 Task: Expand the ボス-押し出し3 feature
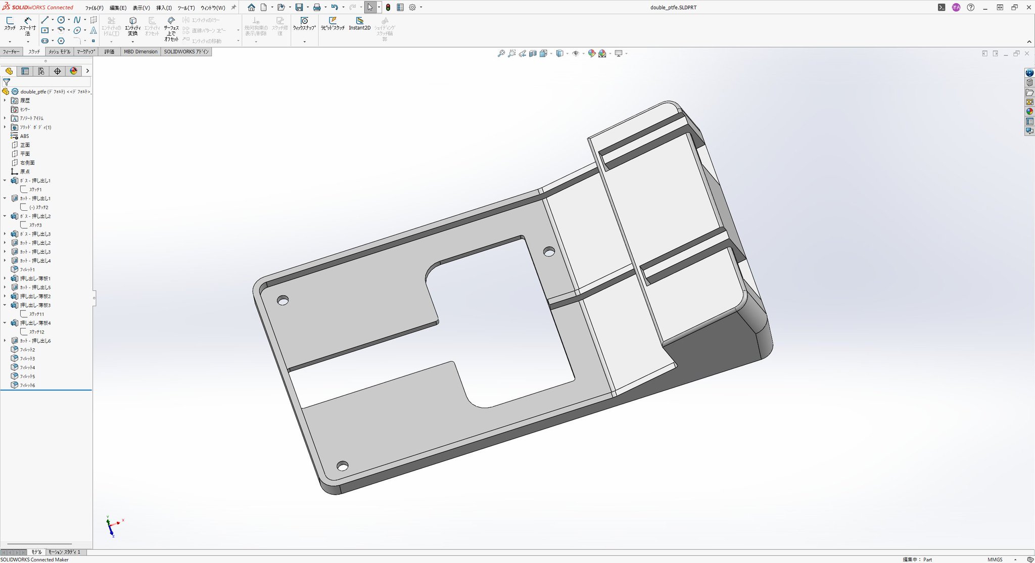click(x=5, y=234)
